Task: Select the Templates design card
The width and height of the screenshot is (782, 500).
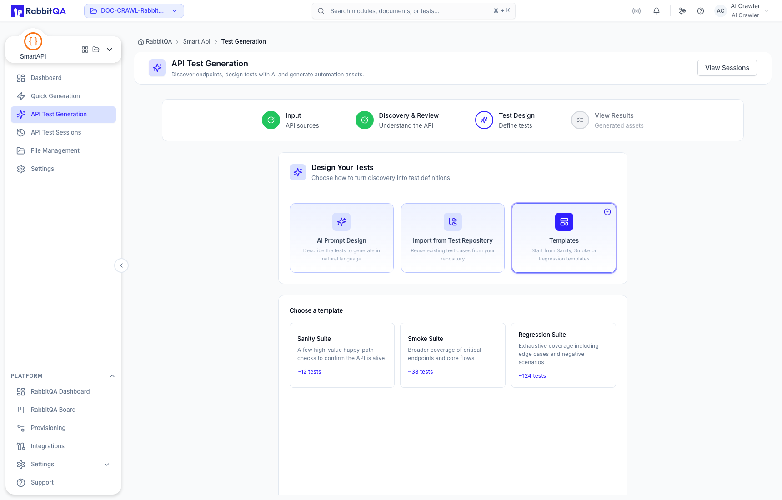Action: click(564, 238)
